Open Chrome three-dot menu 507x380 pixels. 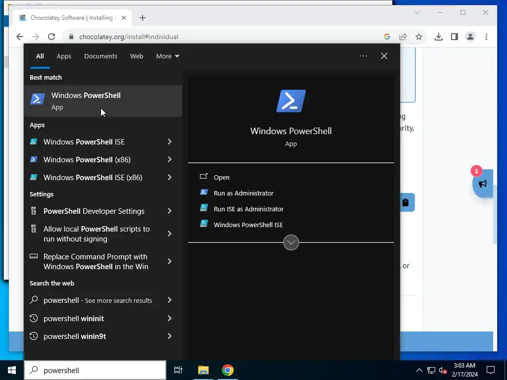tap(486, 37)
